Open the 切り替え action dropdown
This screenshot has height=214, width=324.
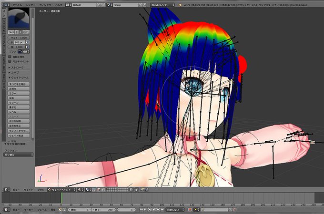point(19,155)
